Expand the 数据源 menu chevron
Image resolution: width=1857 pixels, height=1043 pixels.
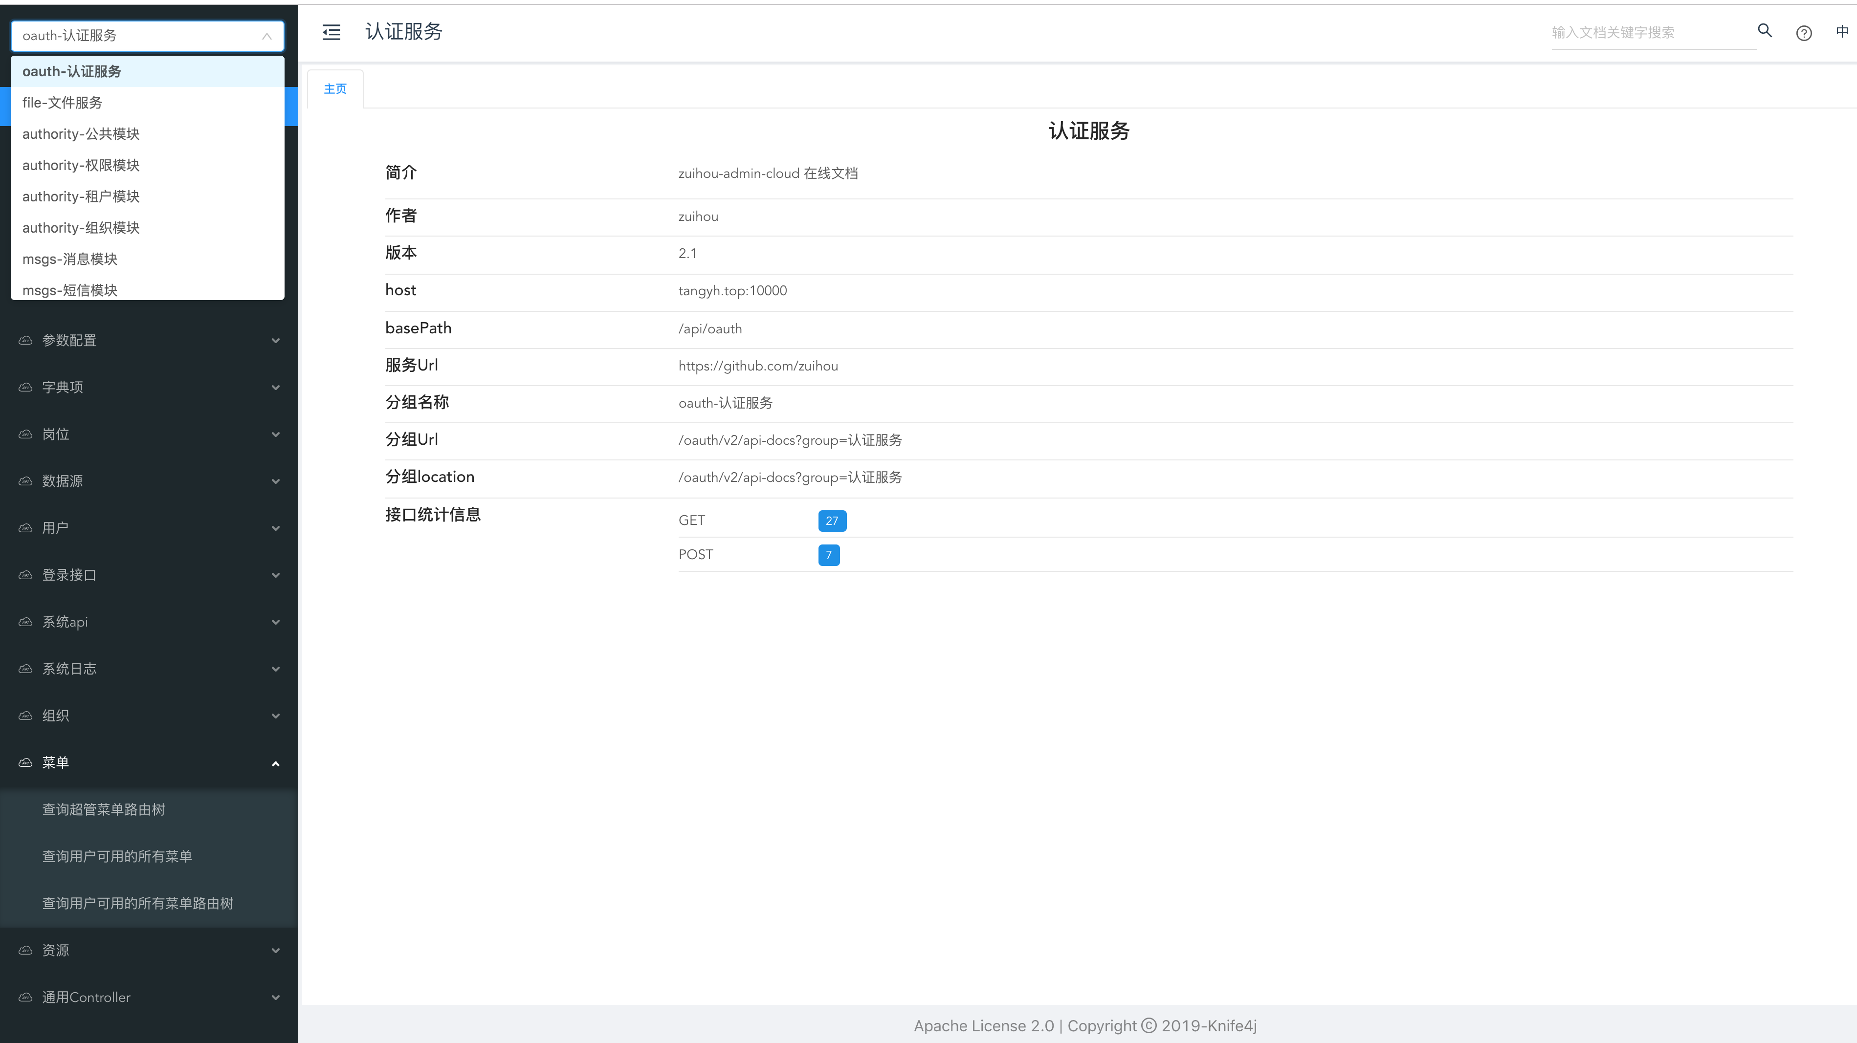(275, 481)
